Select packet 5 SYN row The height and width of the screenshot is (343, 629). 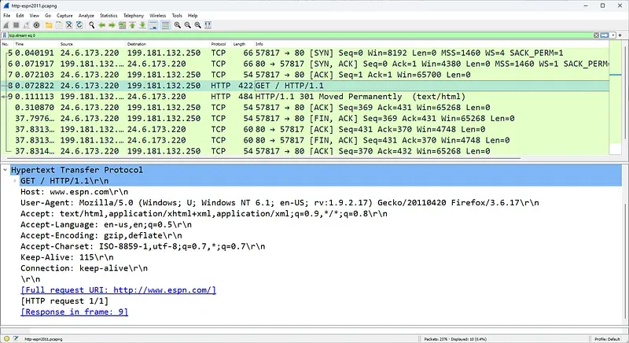[305, 53]
